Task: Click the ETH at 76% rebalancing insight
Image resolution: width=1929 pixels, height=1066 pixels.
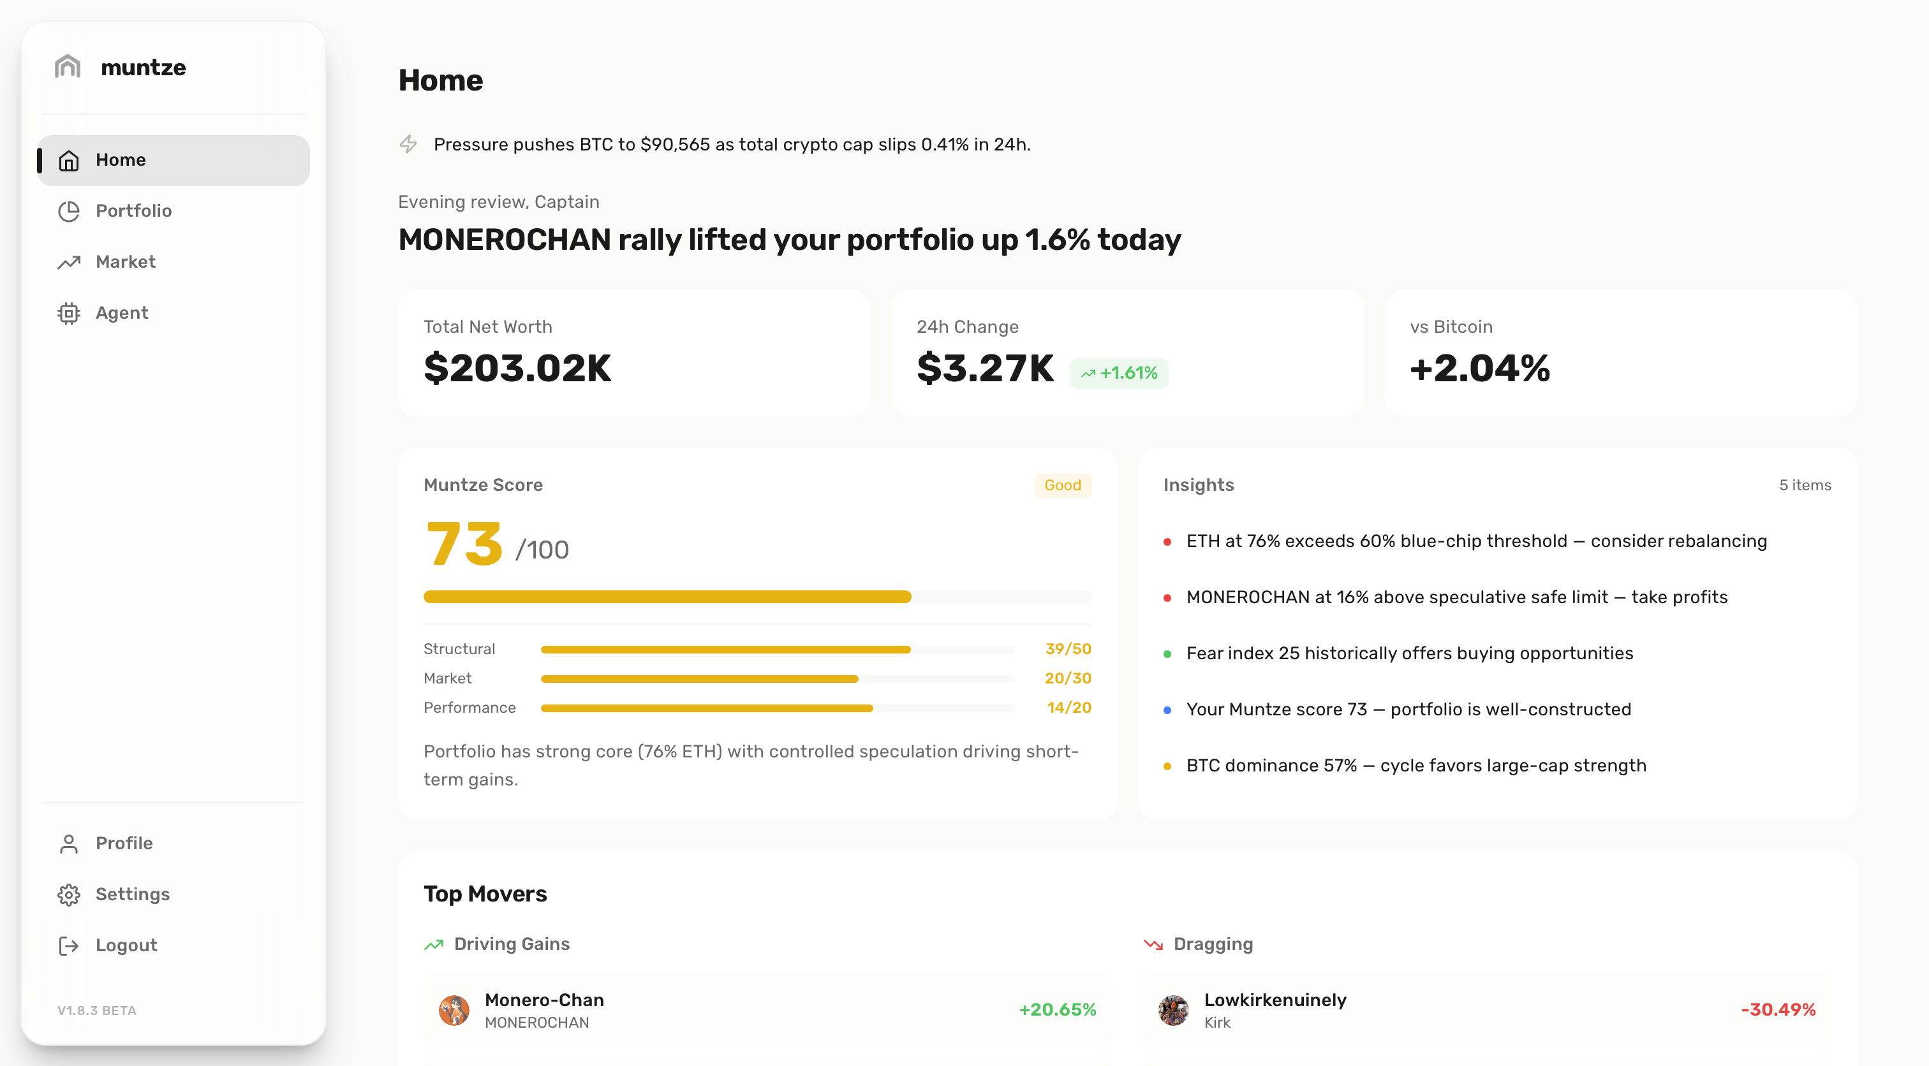Action: [x=1476, y=541]
